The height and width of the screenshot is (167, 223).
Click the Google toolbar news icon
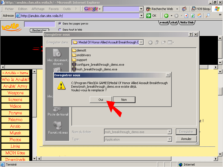pos(184,9)
